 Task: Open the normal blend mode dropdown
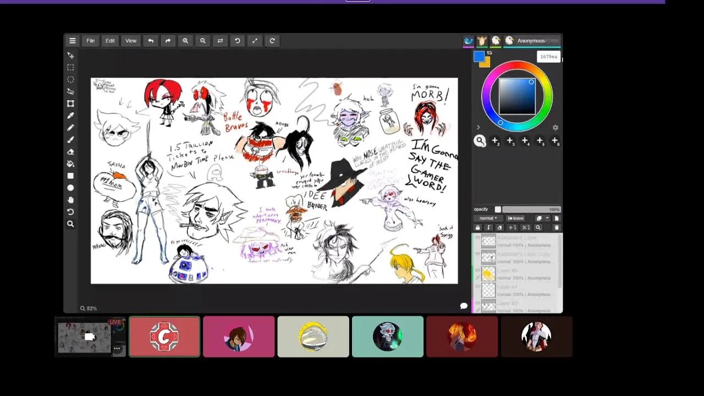[x=488, y=218]
